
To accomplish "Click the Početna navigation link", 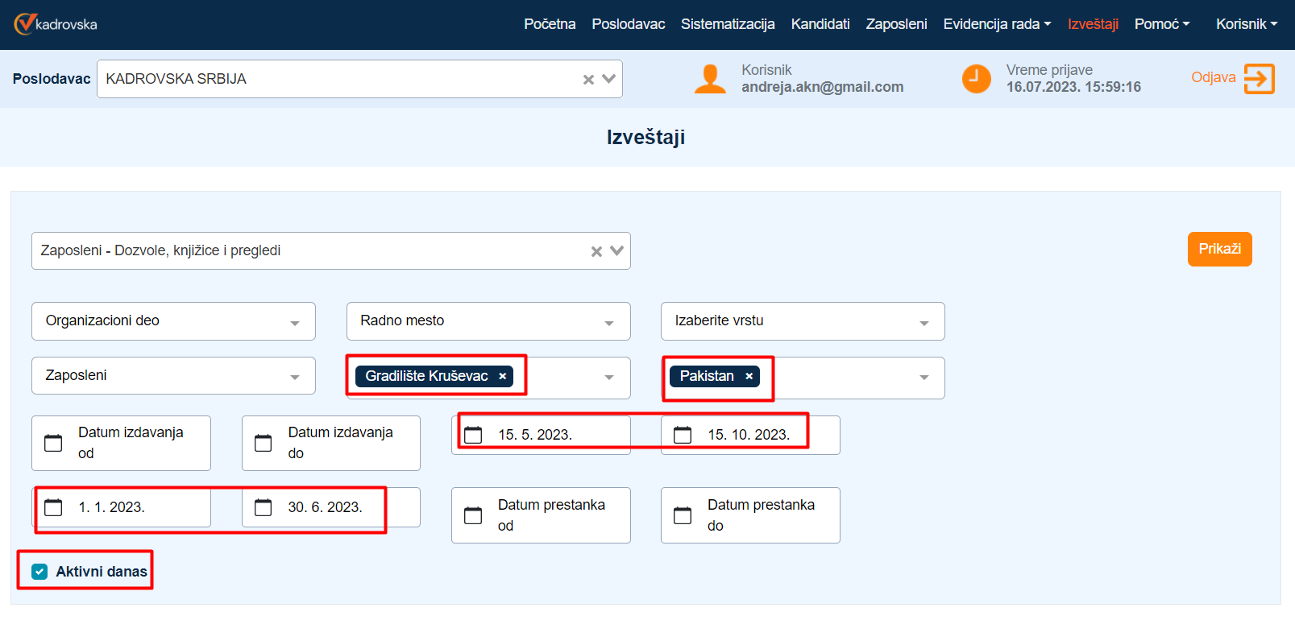I will (550, 24).
